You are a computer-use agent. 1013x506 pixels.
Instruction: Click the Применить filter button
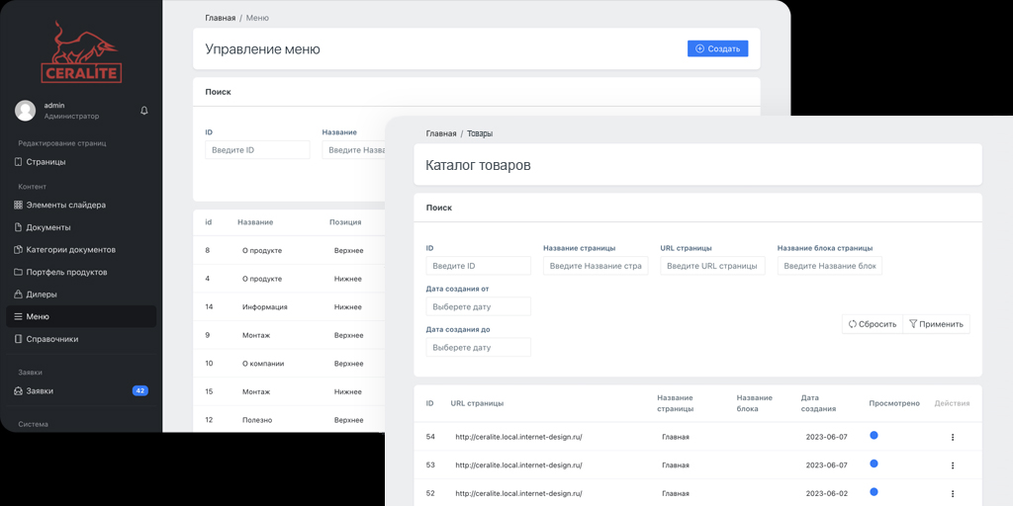[936, 324]
